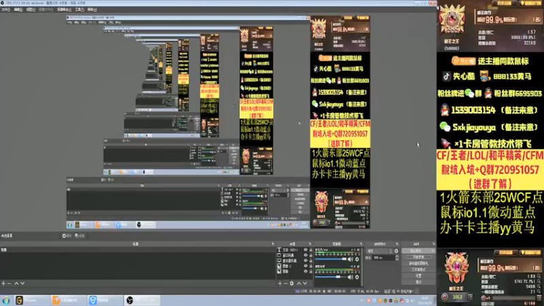Image resolution: width=544 pixels, height=306 pixels.
Task: Open first mixer channel gear settings
Action: click(x=357, y=259)
